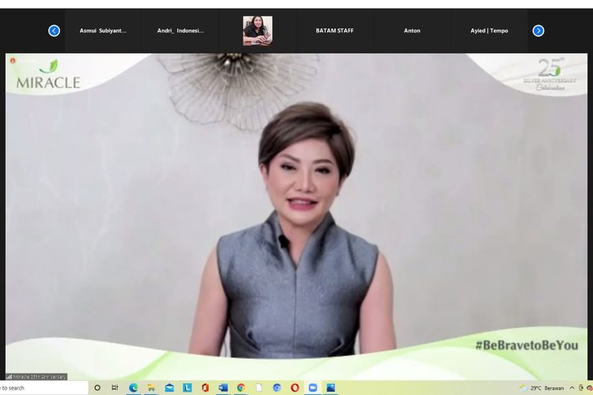Screen dimensions: 593x395
Task: Choose Anton's participant tile
Action: tap(412, 31)
